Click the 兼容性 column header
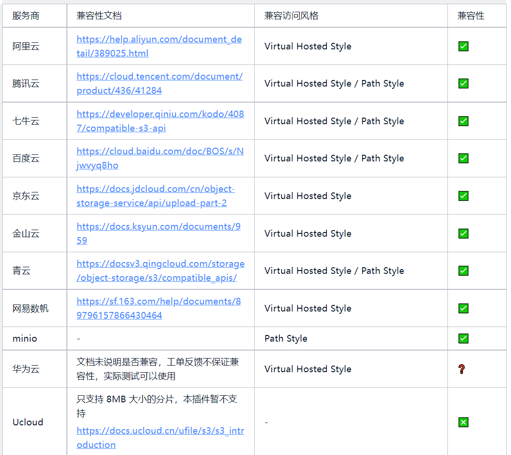 (x=477, y=16)
